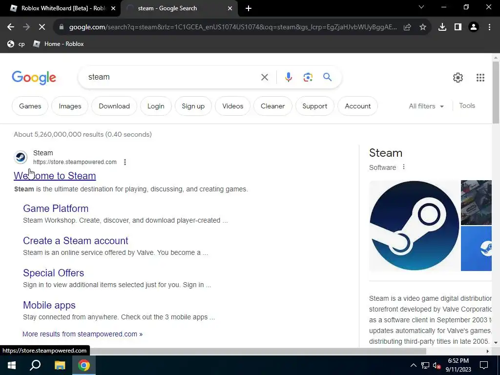This screenshot has width=500, height=375.
Task: Search by image with Google Lens
Action: tap(308, 77)
